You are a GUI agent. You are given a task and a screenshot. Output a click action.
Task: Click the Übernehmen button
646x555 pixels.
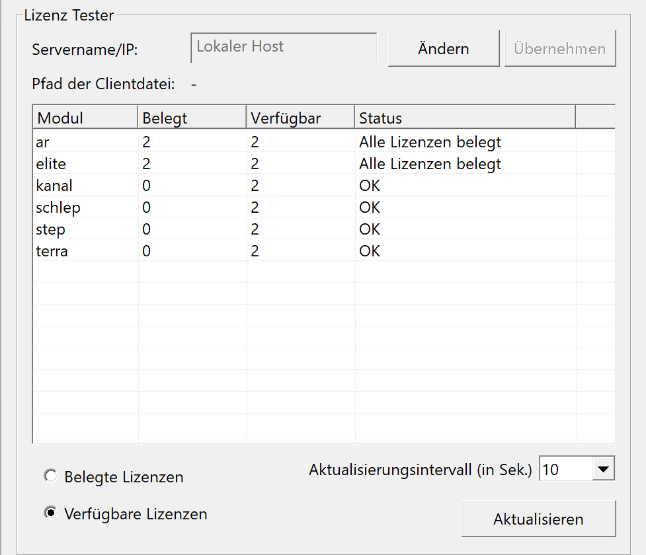click(x=559, y=48)
